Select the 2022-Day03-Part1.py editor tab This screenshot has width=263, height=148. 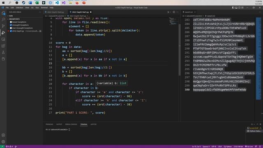(81, 12)
